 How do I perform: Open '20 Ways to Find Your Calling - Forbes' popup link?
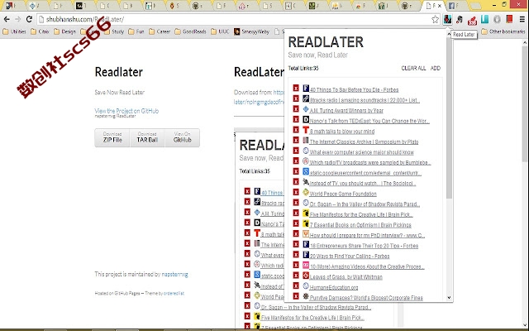click(x=350, y=256)
